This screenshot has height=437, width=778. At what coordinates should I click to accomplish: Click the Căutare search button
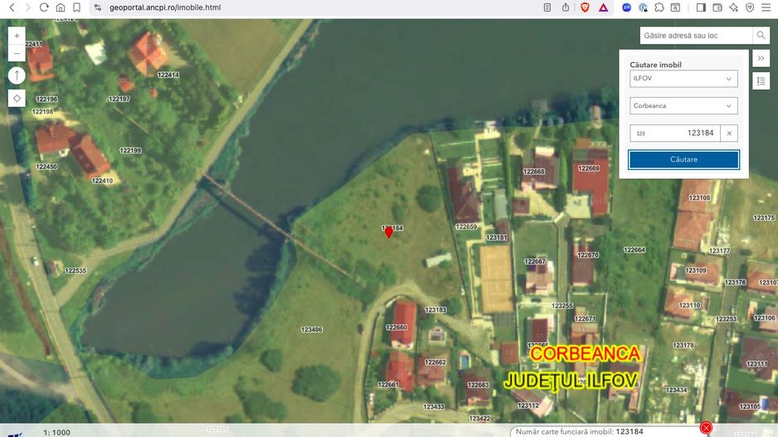pyautogui.click(x=683, y=160)
